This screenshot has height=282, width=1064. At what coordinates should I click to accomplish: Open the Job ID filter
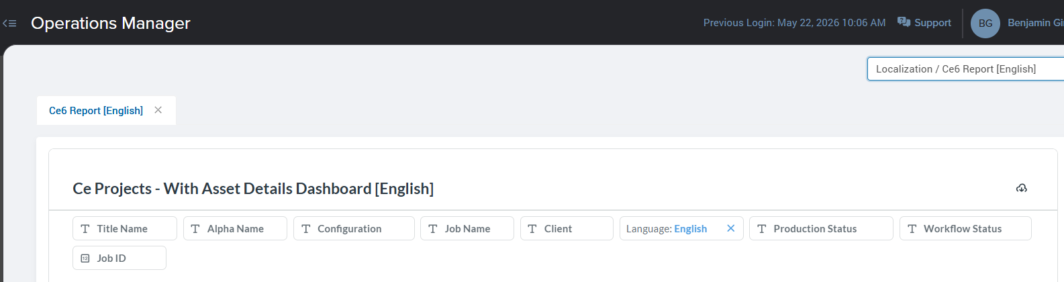point(119,258)
